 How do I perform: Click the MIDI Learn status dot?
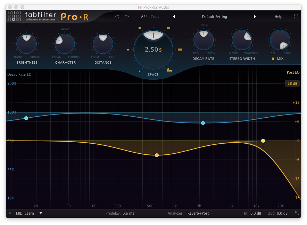click(x=10, y=213)
